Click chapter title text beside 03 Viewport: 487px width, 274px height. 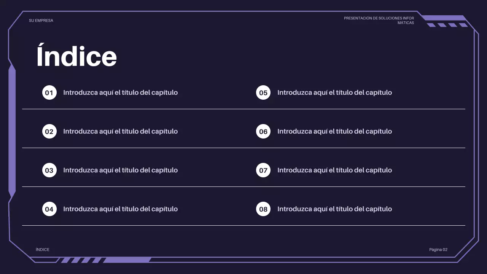120,170
